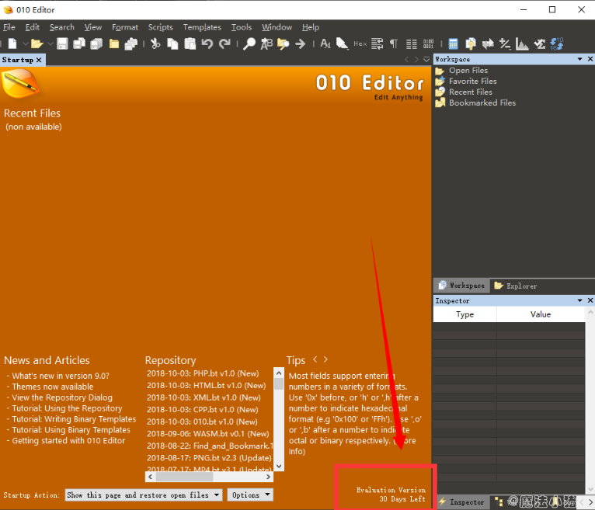
Task: Click the Open file folder icon
Action: click(37, 44)
